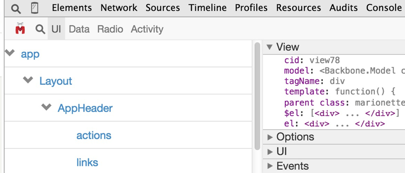Toggle the device mode phone icon
Image resolution: width=405 pixels, height=173 pixels.
(x=34, y=8)
